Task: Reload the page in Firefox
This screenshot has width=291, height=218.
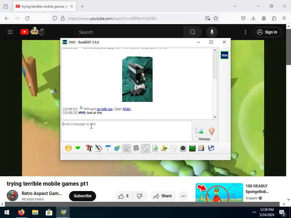Action: pos(27,18)
